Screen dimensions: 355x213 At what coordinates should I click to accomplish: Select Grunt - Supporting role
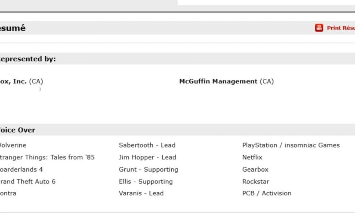coord(149,170)
